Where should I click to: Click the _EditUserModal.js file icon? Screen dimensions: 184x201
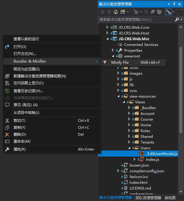[142, 153]
